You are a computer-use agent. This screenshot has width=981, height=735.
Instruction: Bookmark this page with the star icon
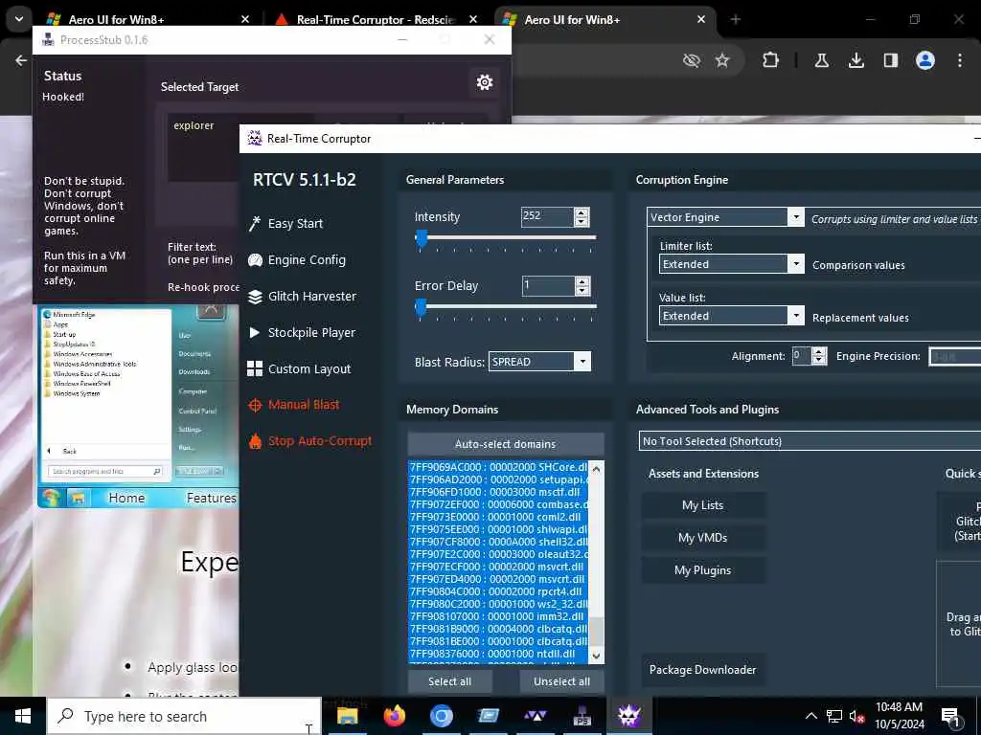coord(722,60)
